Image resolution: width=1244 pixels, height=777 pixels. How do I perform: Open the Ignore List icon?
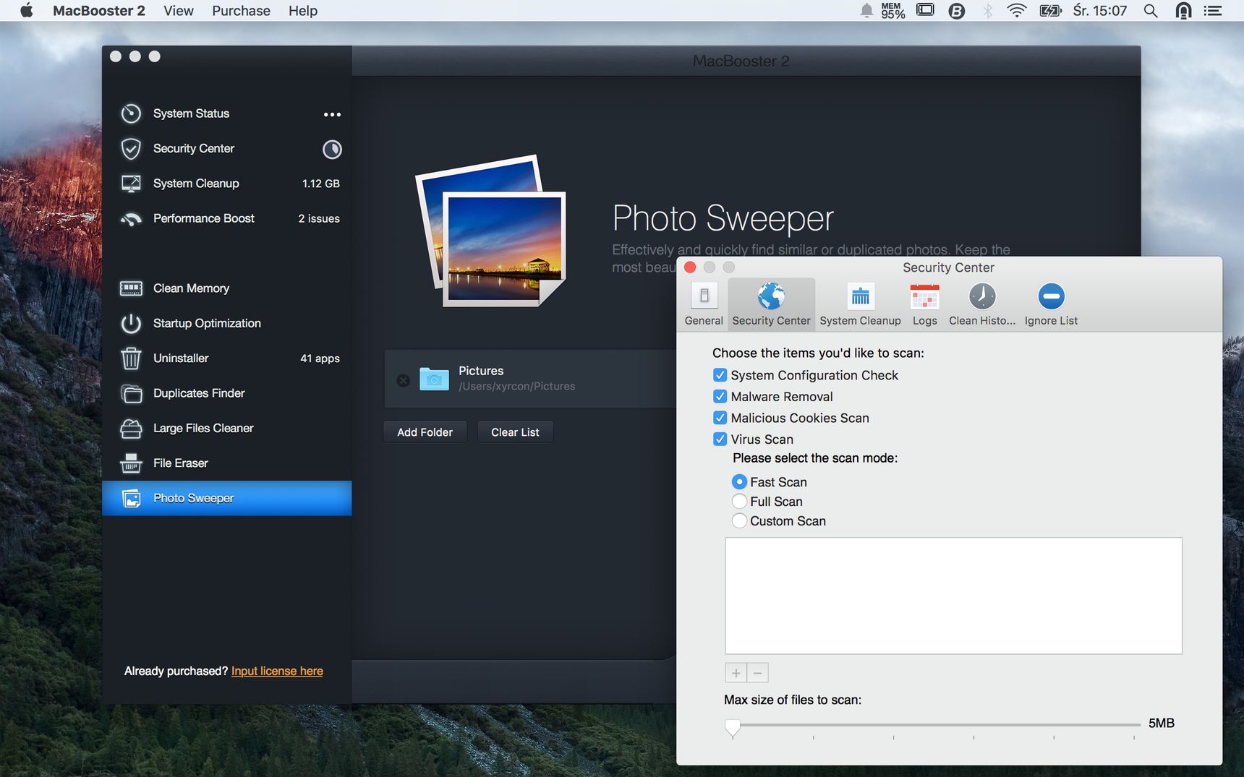click(1051, 296)
